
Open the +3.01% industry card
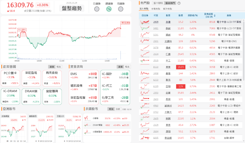(52, 78)
